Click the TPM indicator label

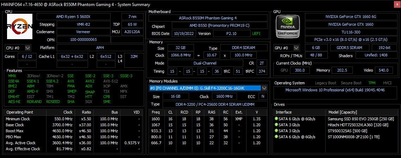pos(372,83)
